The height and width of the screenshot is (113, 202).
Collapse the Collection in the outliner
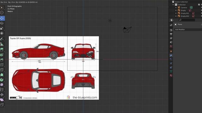point(173,5)
